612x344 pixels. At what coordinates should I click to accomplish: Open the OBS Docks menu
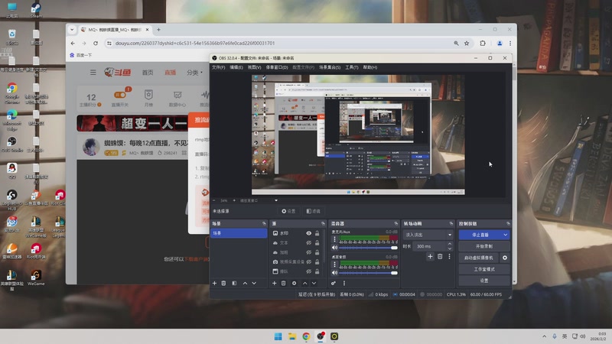coord(277,67)
